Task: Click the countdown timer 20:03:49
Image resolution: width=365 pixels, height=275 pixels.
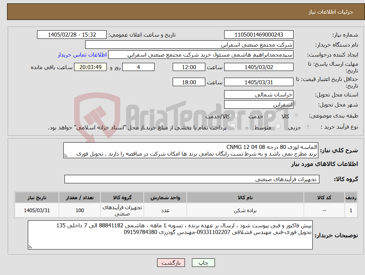Action: point(90,67)
